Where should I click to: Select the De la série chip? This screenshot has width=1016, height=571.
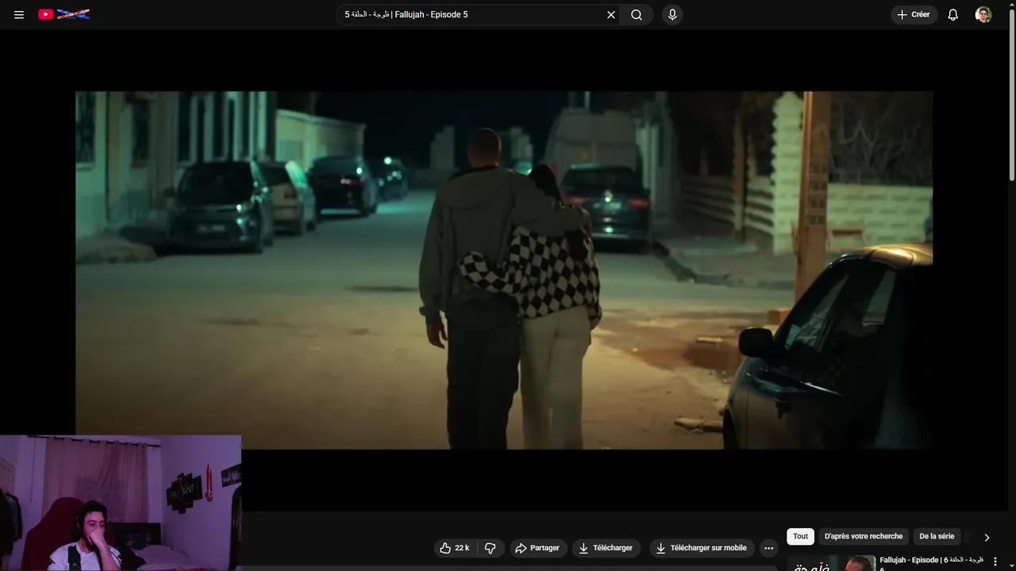[937, 536]
